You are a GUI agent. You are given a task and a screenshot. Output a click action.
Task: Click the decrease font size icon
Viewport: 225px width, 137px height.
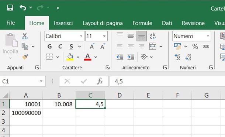(103, 46)
